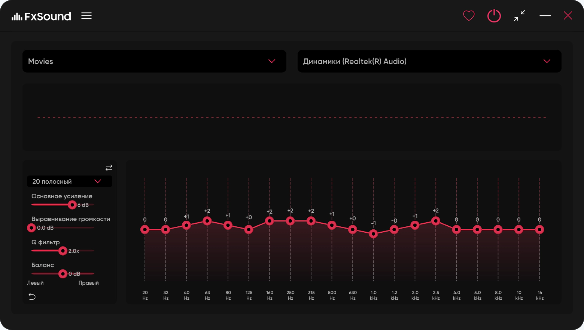Screen dimensions: 584x330
Task: Click the Основное усиление slider handle
Action: [72, 205]
